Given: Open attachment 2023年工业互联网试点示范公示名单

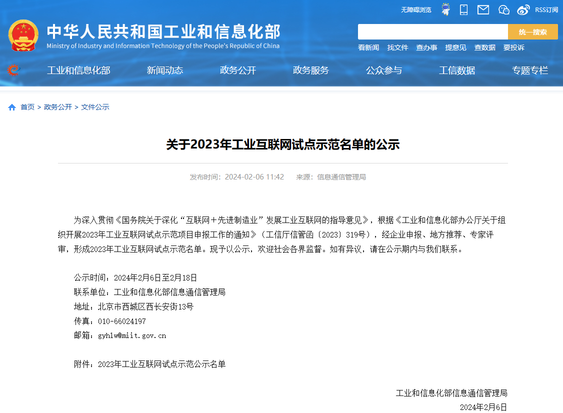Looking at the screenshot, I should [x=161, y=364].
